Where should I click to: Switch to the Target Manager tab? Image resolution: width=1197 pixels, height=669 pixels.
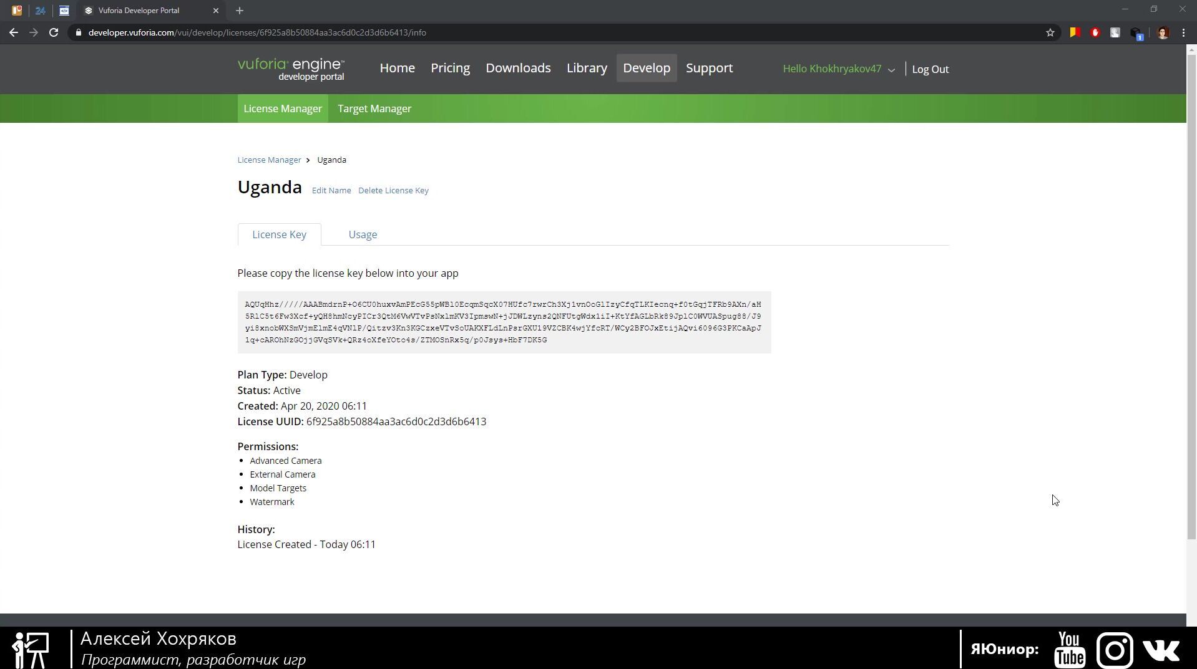(374, 108)
